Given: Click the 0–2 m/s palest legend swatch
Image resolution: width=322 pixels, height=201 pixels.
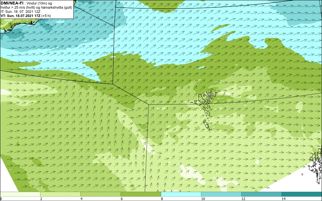Looking at the screenshot, I should 20,194.
